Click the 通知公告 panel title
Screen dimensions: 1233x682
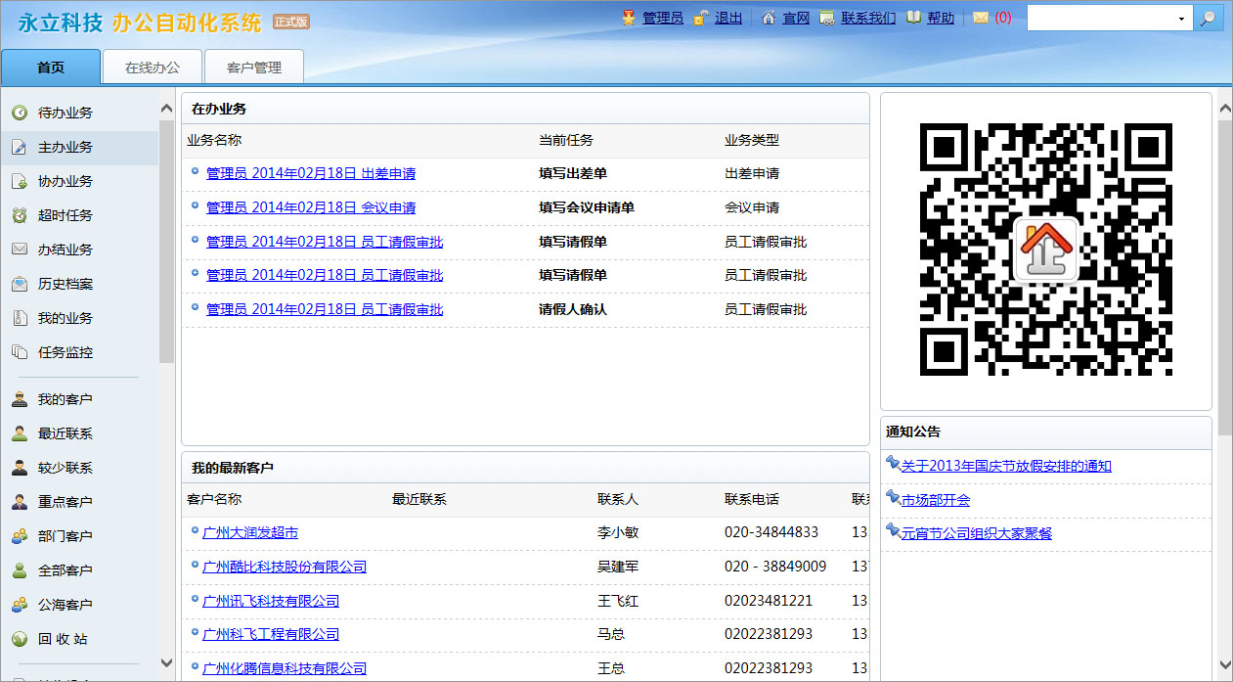[x=913, y=432]
